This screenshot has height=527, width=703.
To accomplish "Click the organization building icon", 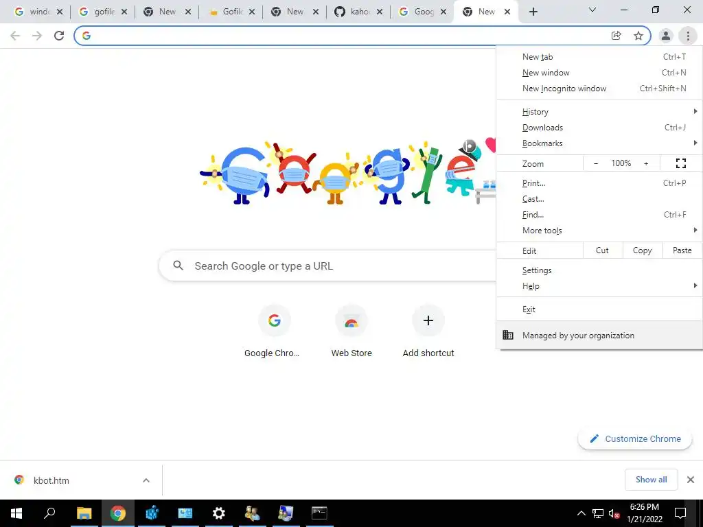I will (x=507, y=335).
